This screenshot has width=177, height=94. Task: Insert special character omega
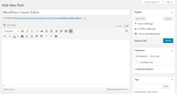click(32, 36)
